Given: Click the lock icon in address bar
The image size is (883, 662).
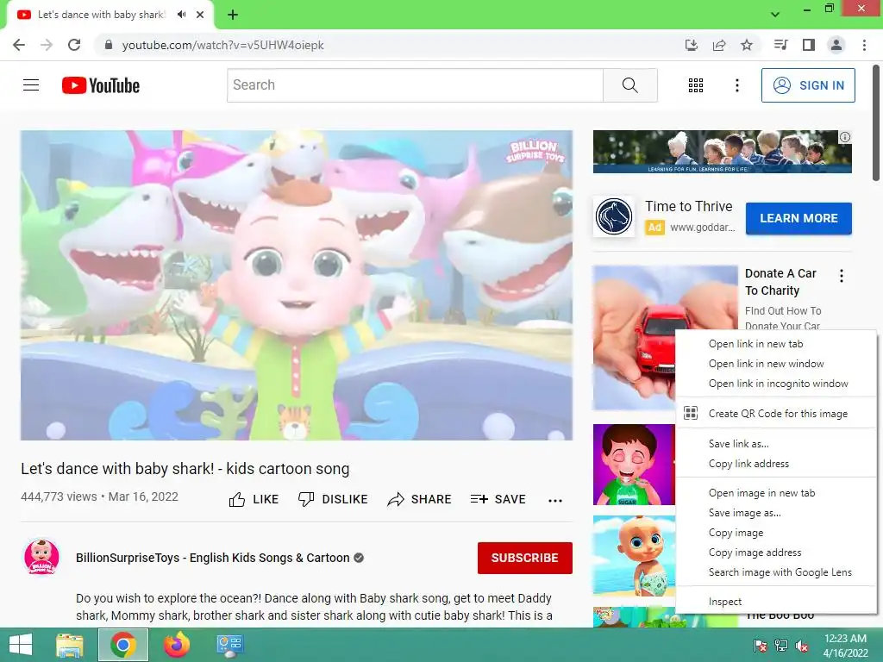Looking at the screenshot, I should [x=109, y=45].
